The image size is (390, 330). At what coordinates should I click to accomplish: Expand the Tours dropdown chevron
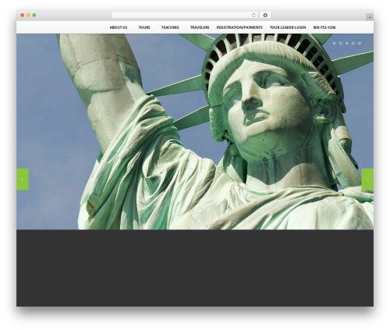point(135,27)
